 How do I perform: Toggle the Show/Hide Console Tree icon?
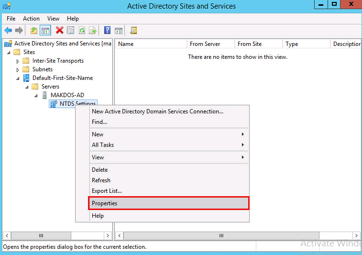pos(45,30)
